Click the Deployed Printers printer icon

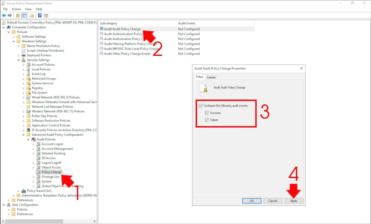click(24, 55)
